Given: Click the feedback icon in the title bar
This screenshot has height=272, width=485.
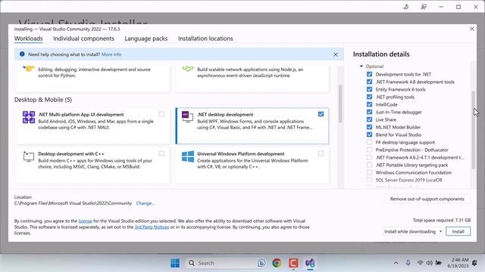Looking at the screenshot, I should 424,7.
